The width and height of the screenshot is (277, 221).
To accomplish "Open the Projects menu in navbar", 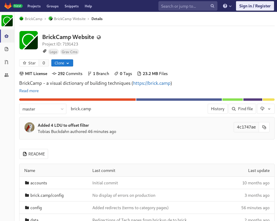I will coord(34,6).
